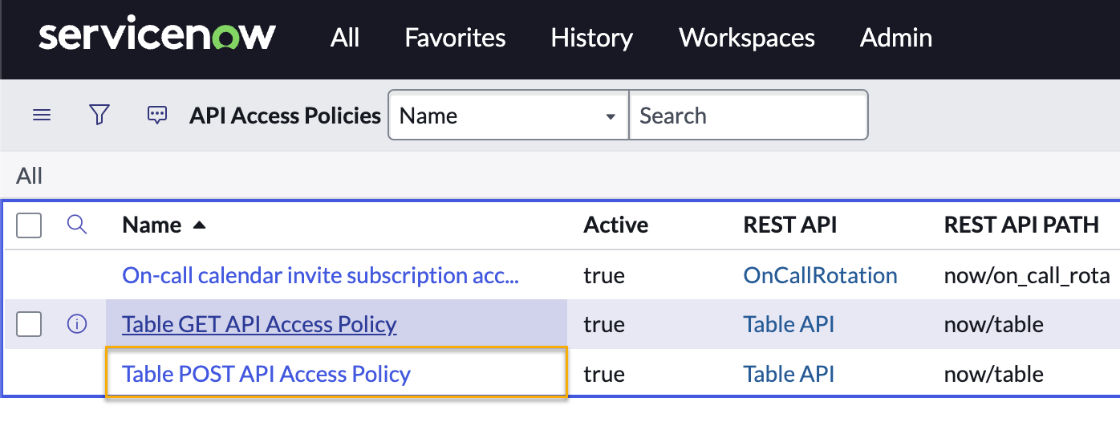Check the Table GET API Access Policy row
The image size is (1120, 422).
[x=29, y=324]
